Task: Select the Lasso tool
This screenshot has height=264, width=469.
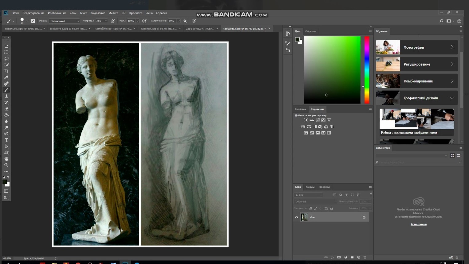Action: click(x=6, y=58)
